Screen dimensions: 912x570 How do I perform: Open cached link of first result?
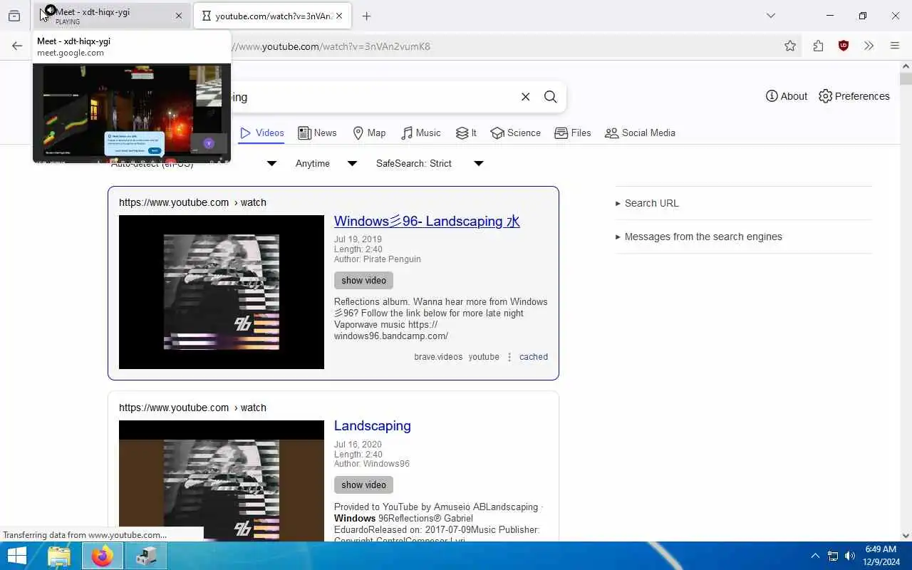[534, 357]
